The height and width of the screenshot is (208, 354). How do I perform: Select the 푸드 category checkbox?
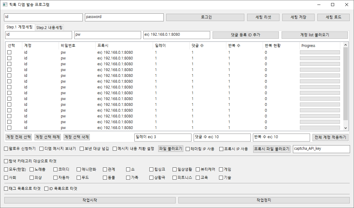pyautogui.click(x=78, y=178)
